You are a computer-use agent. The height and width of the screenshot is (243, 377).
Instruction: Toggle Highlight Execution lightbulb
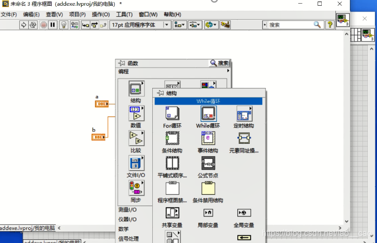[x=64, y=24]
